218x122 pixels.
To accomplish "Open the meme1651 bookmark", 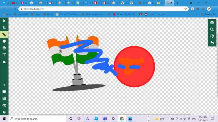I will point(21,14).
